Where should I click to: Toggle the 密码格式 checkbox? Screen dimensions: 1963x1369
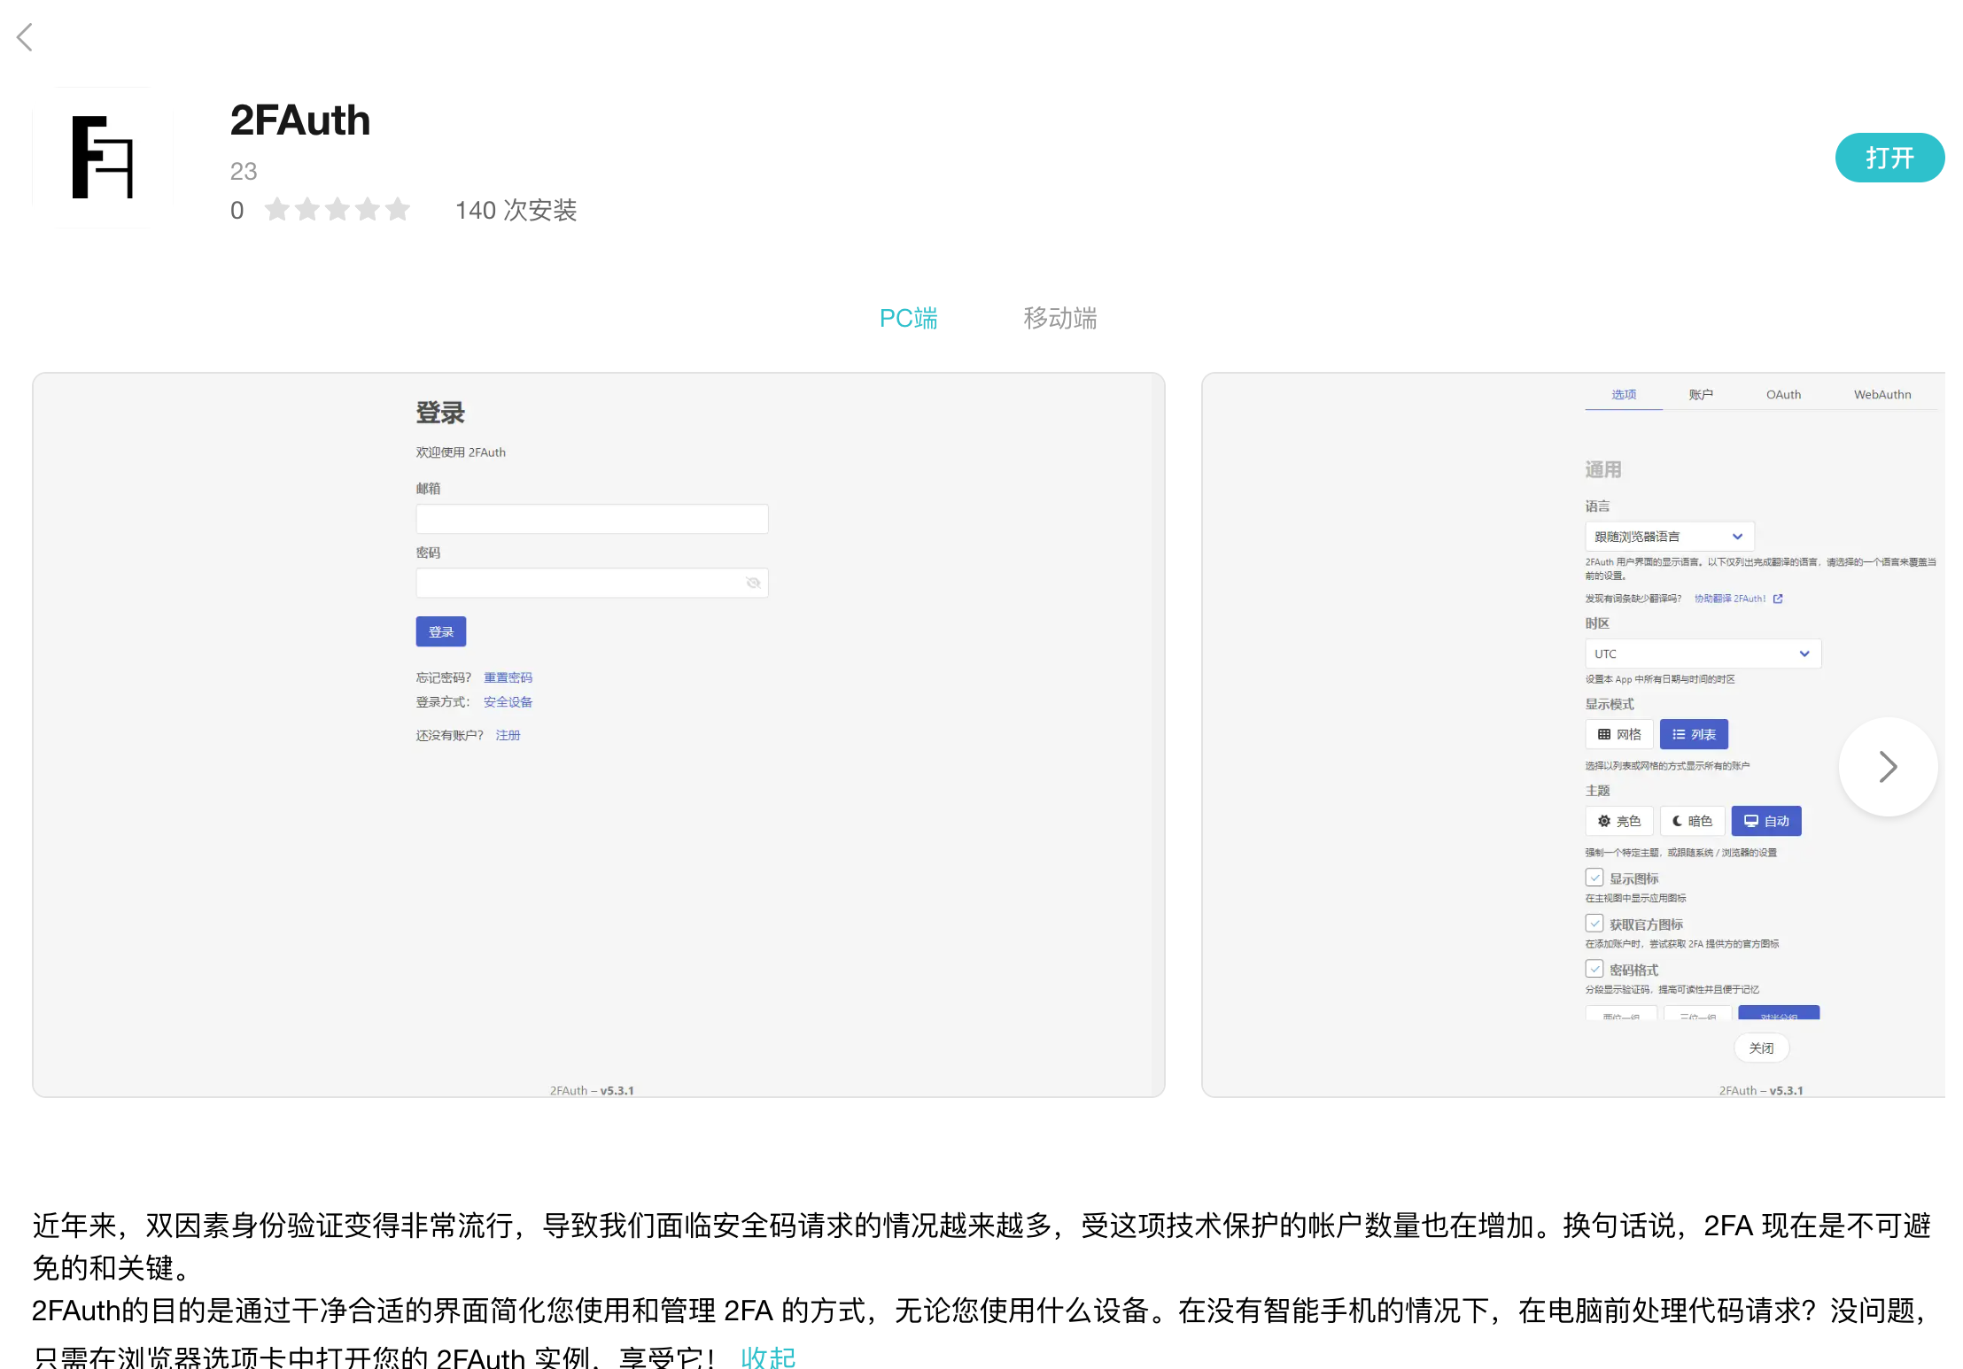pyautogui.click(x=1594, y=969)
